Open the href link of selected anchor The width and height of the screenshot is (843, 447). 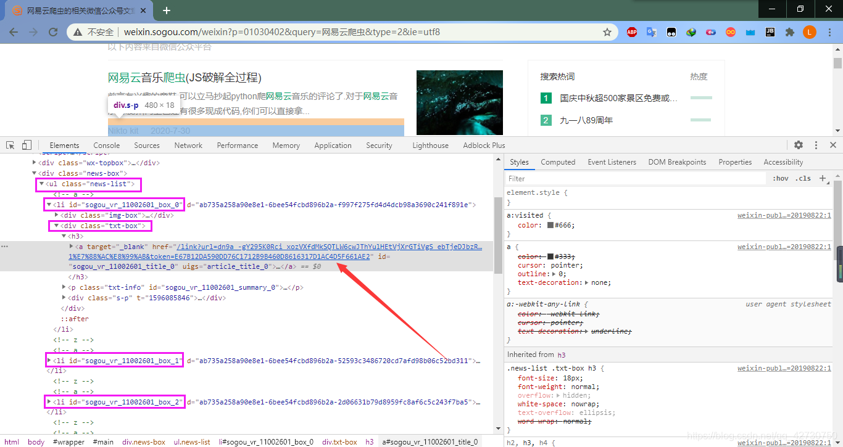coord(274,252)
